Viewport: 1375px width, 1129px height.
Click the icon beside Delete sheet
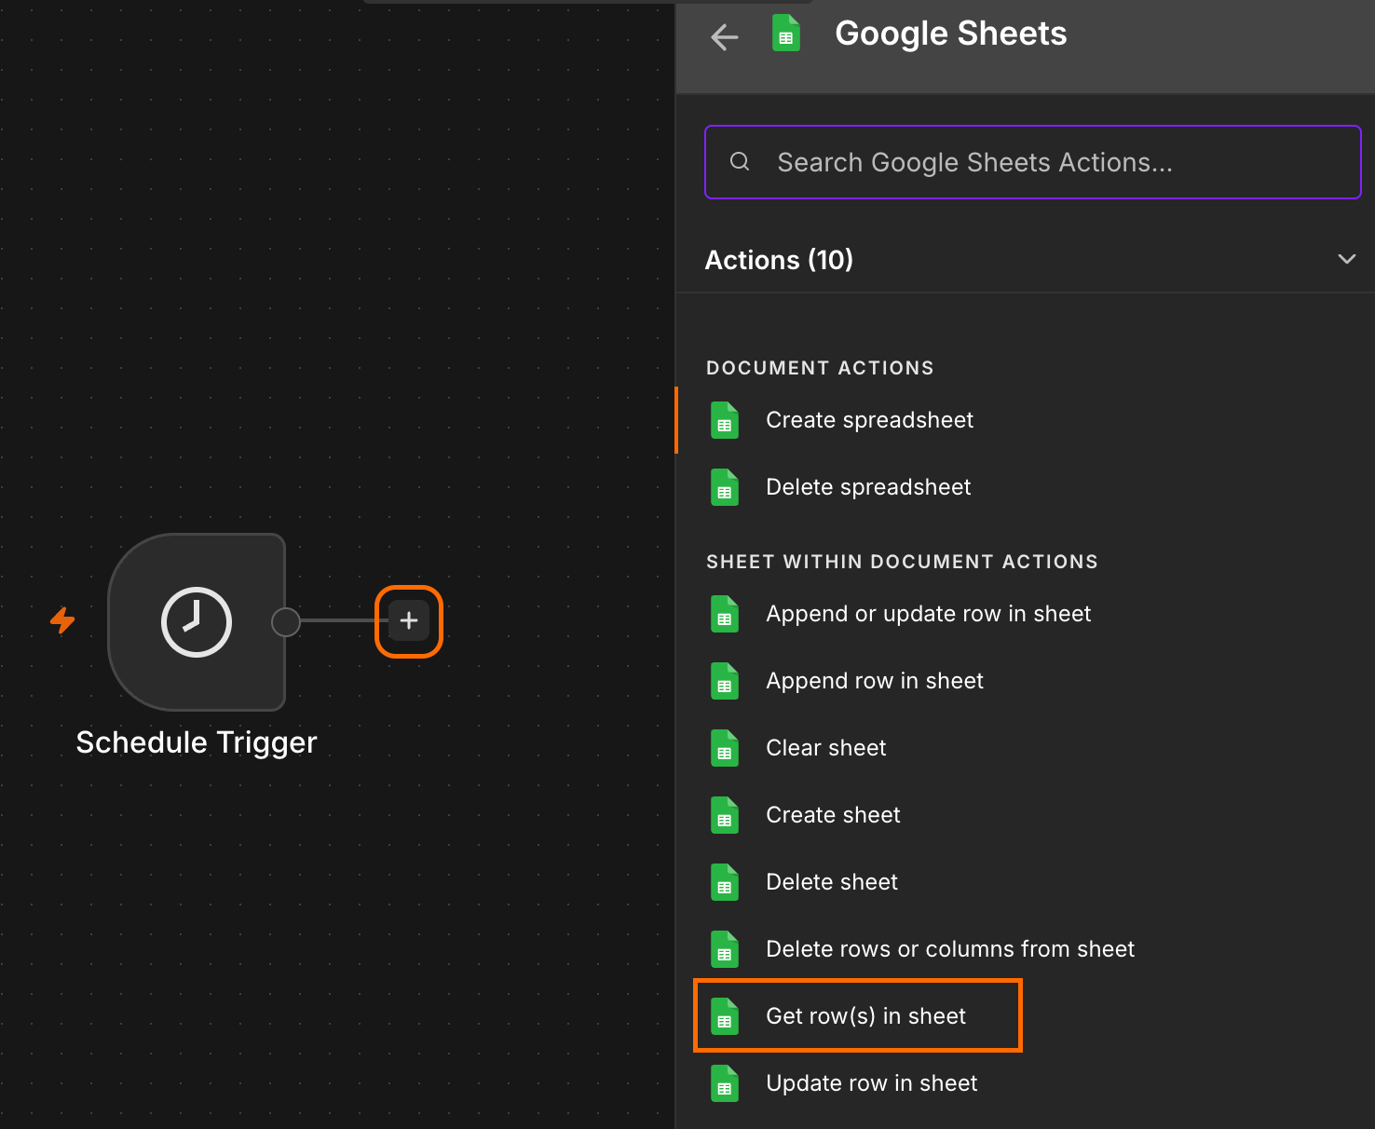click(x=725, y=882)
